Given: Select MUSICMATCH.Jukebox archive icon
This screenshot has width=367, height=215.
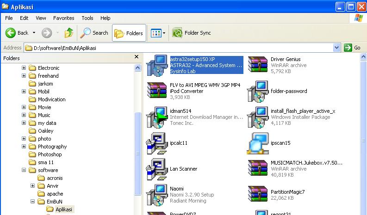Looking at the screenshot, I should [x=258, y=168].
